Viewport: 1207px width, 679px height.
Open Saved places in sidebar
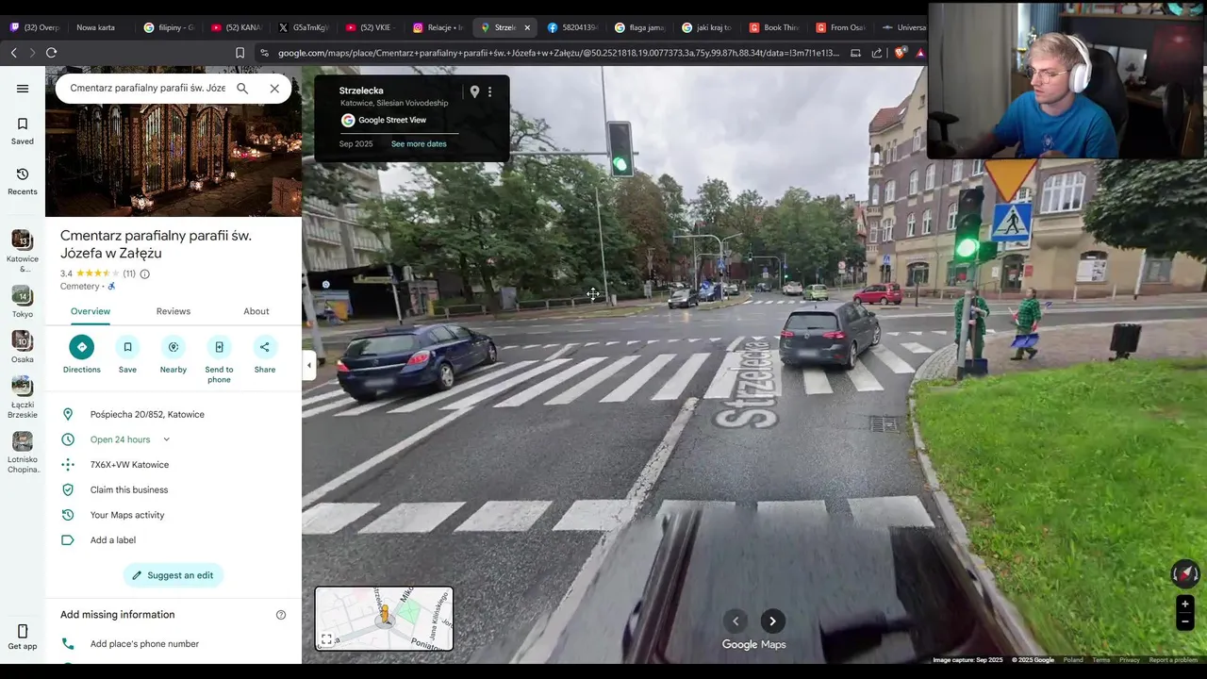pos(23,131)
